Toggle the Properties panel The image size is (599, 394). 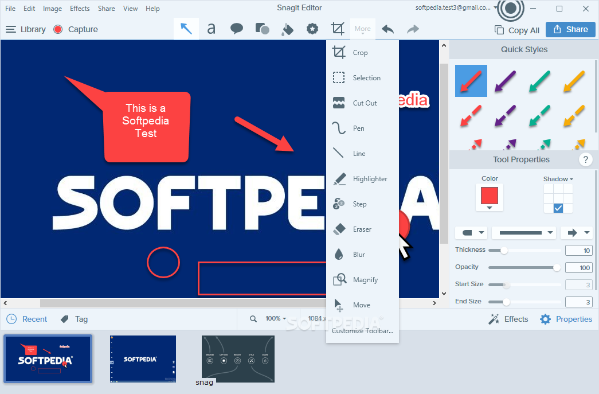[566, 319]
